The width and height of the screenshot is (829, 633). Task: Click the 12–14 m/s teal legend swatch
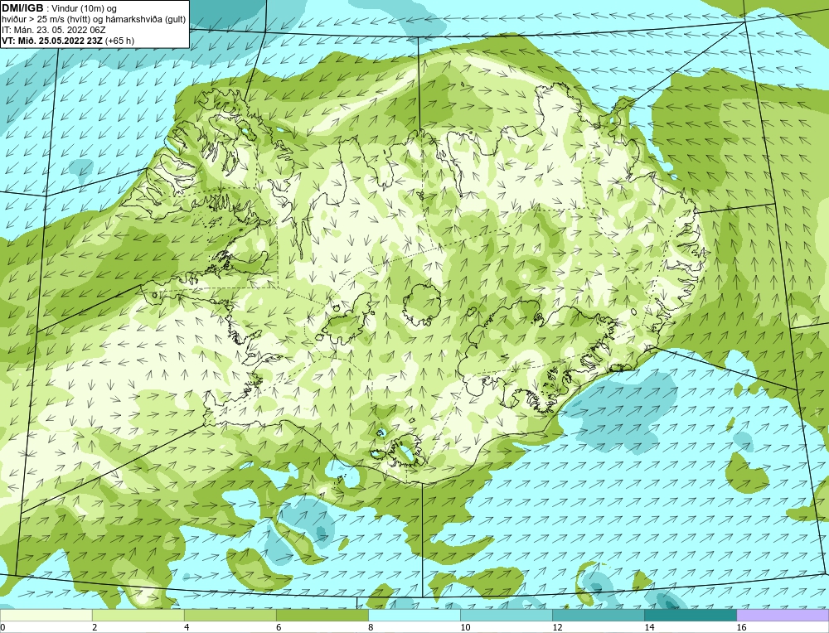598,615
